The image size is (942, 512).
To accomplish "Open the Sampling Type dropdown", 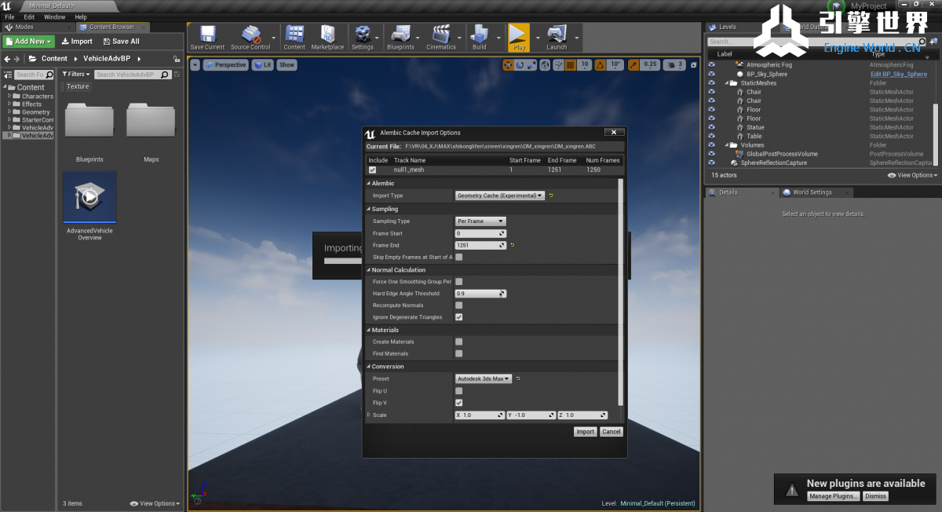I will (x=480, y=221).
